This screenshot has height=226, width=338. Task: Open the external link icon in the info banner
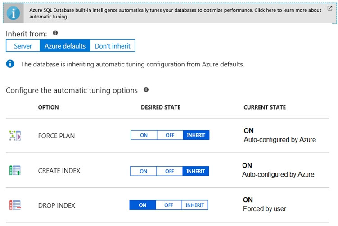tap(329, 9)
